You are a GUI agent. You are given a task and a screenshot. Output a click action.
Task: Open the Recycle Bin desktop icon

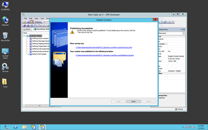coord(5,37)
